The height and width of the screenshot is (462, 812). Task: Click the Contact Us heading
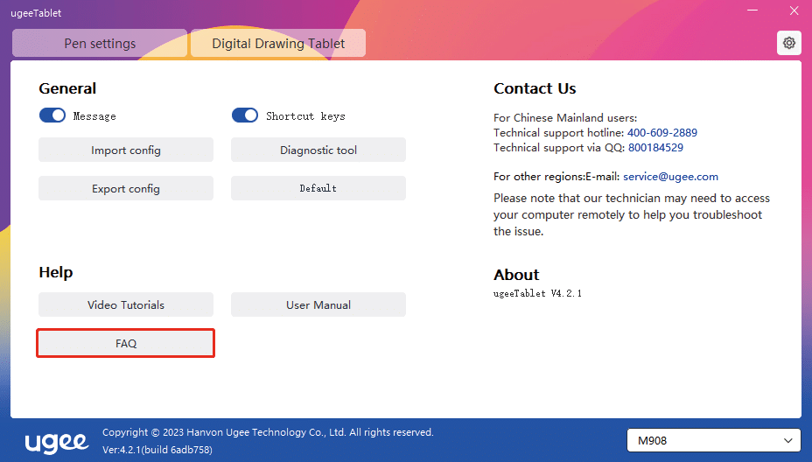535,88
